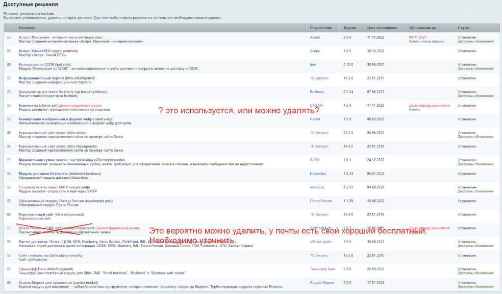The width and height of the screenshot is (502, 294).
Task: Open Минимальная сумма заказа с настройками link
Action: 56,160
